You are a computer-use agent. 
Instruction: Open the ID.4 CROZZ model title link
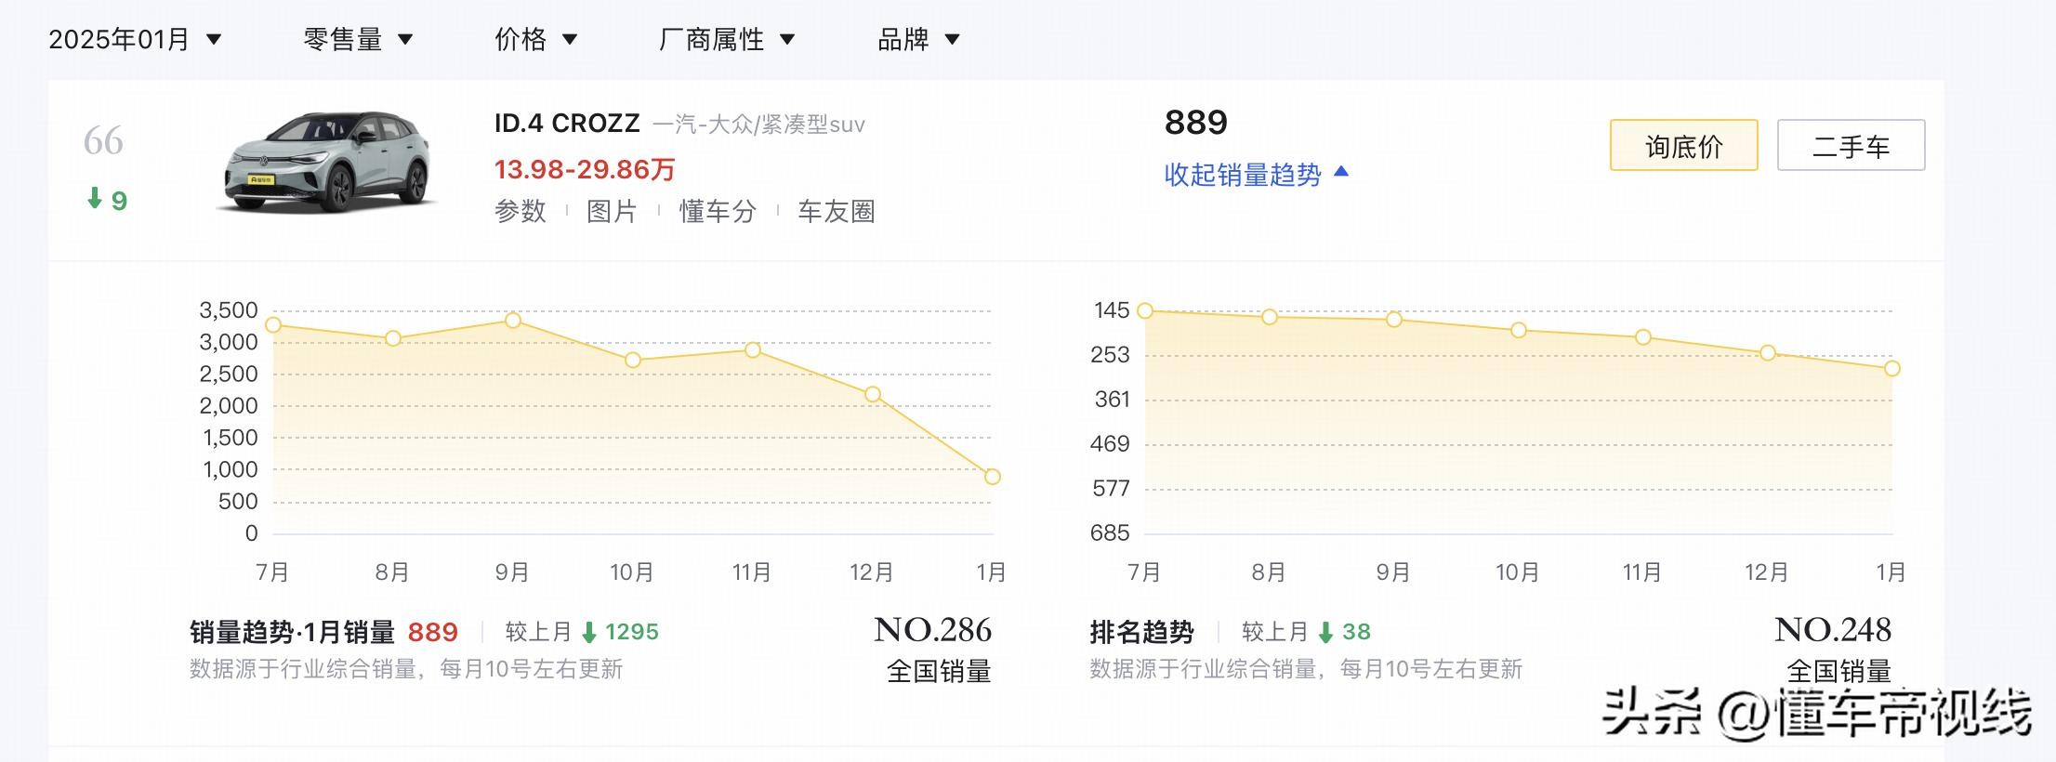(567, 124)
